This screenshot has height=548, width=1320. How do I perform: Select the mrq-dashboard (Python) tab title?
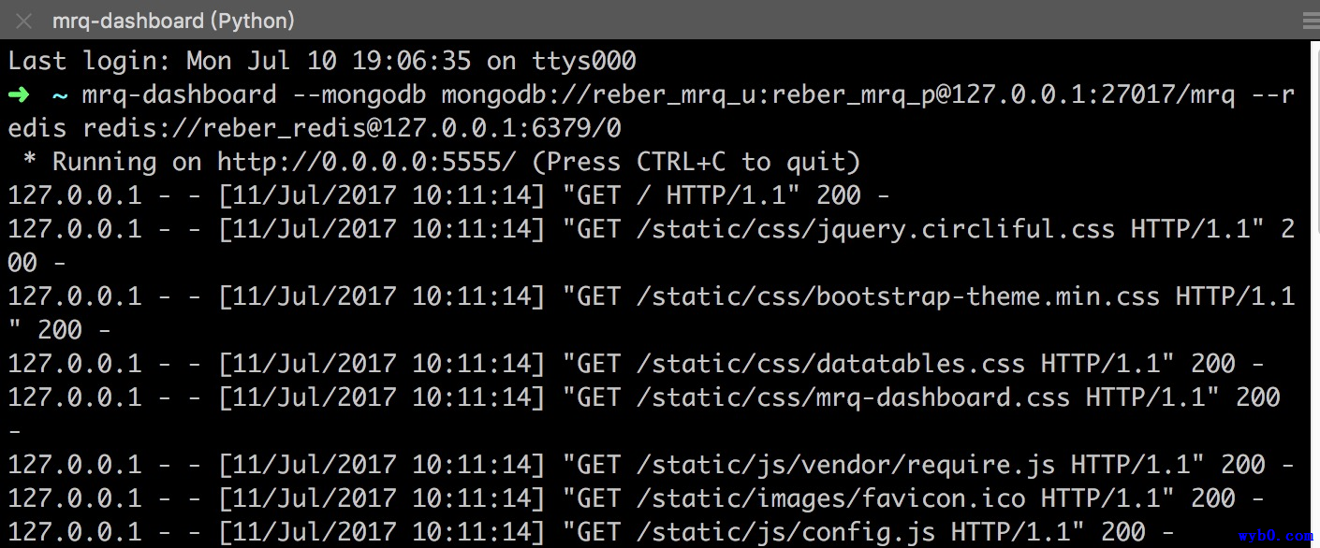coord(173,20)
